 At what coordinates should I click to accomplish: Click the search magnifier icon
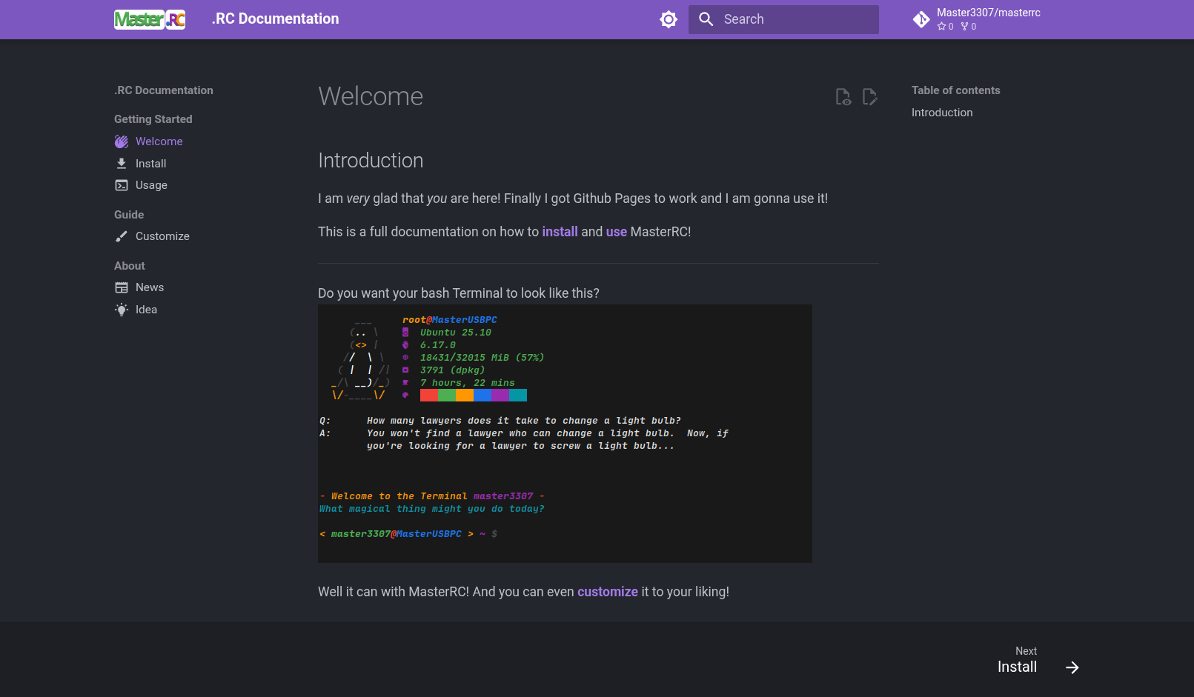(706, 19)
